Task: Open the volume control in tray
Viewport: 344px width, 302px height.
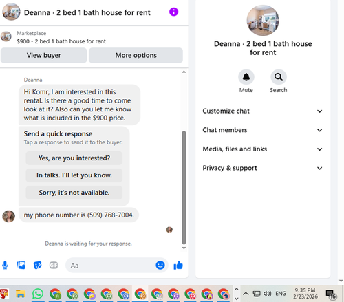Action: [x=267, y=294]
